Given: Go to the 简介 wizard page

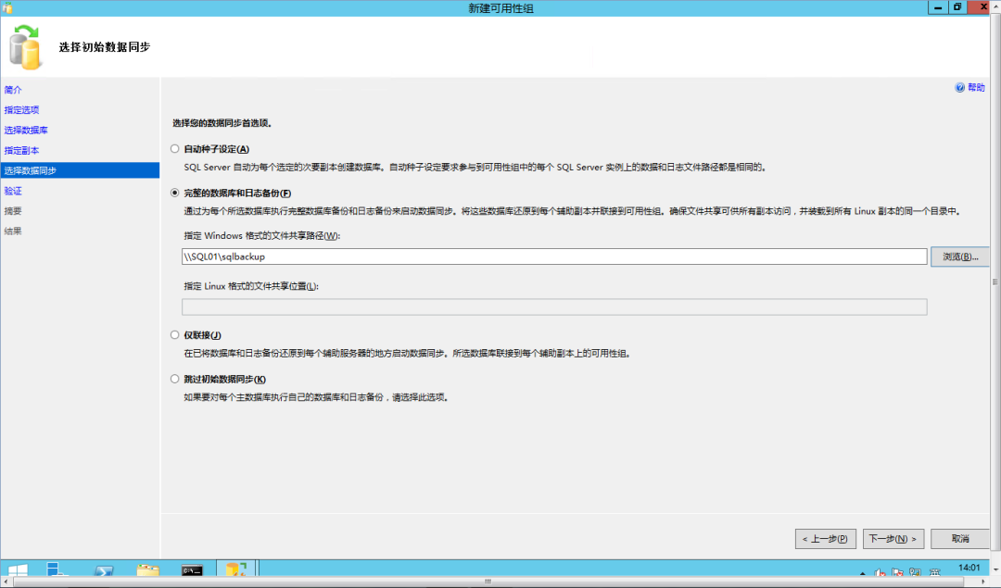Looking at the screenshot, I should 13,90.
